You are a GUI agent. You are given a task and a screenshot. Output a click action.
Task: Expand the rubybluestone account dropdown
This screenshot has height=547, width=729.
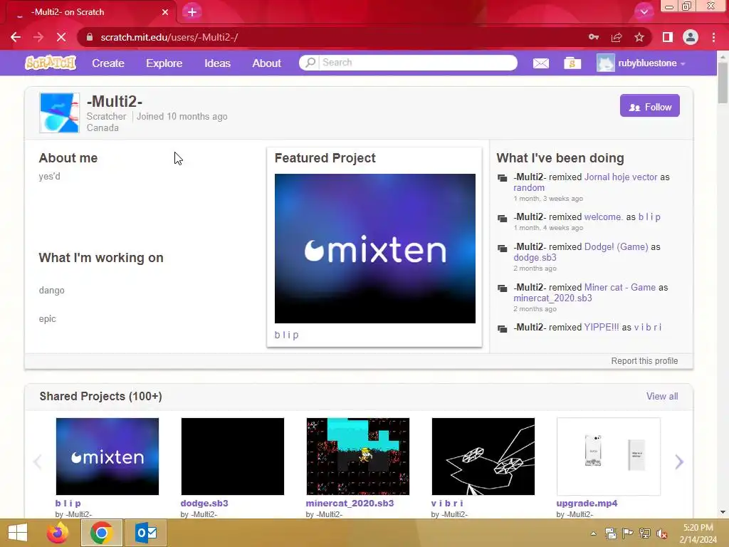tap(683, 63)
